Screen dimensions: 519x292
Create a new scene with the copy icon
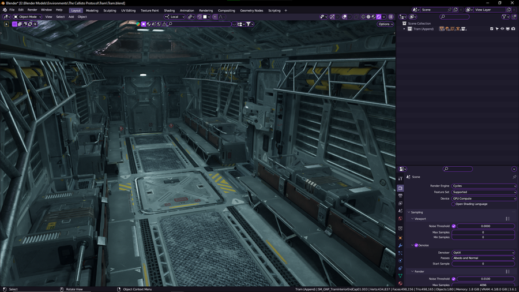tap(456, 10)
